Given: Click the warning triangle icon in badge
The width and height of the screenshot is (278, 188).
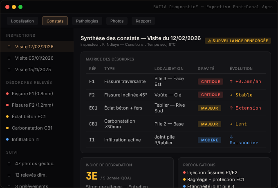Looking at the screenshot, I should (x=210, y=41).
